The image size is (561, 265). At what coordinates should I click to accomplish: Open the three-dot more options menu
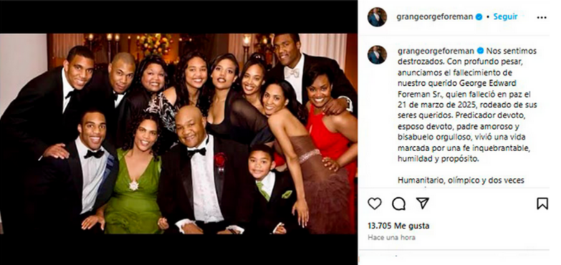tap(541, 17)
